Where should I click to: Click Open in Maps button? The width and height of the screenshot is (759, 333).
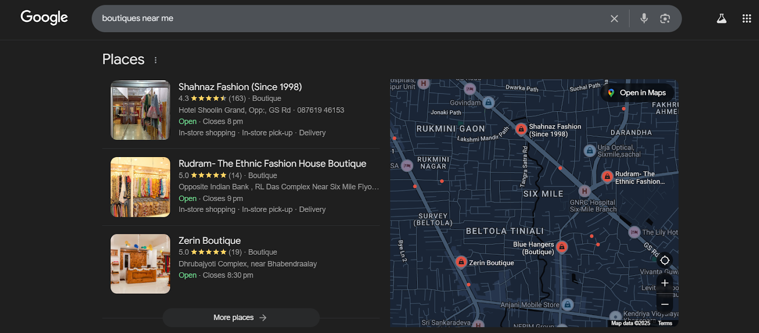point(638,93)
